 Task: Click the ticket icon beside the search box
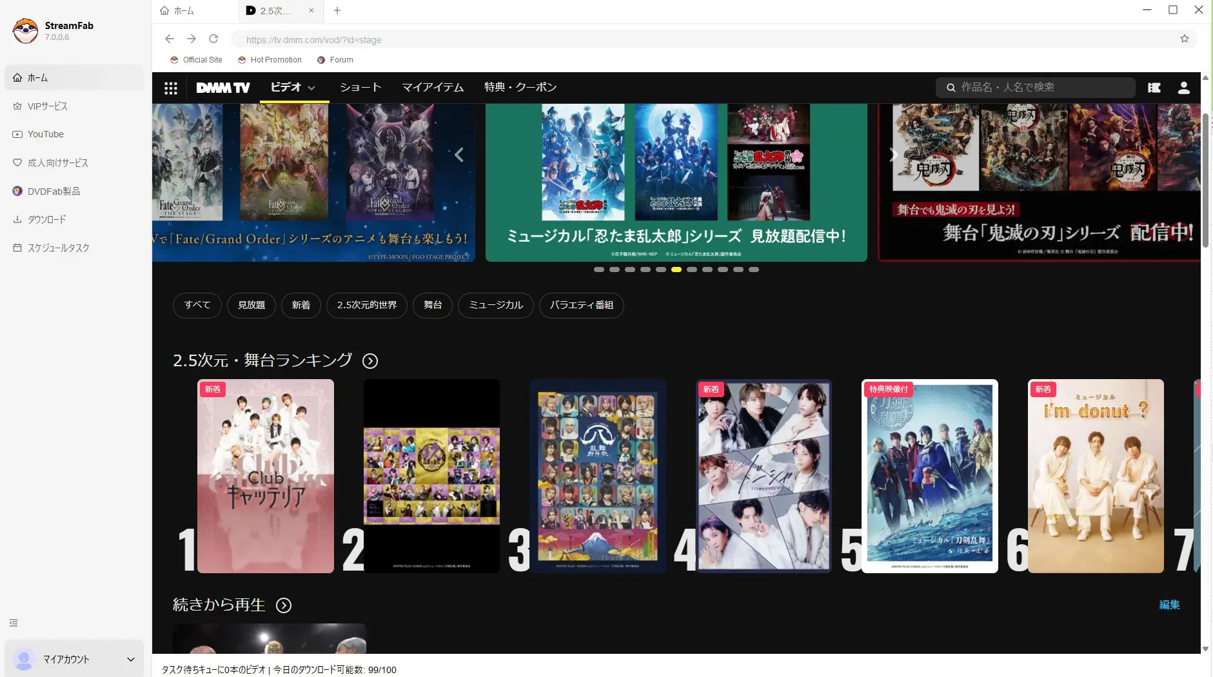1154,88
